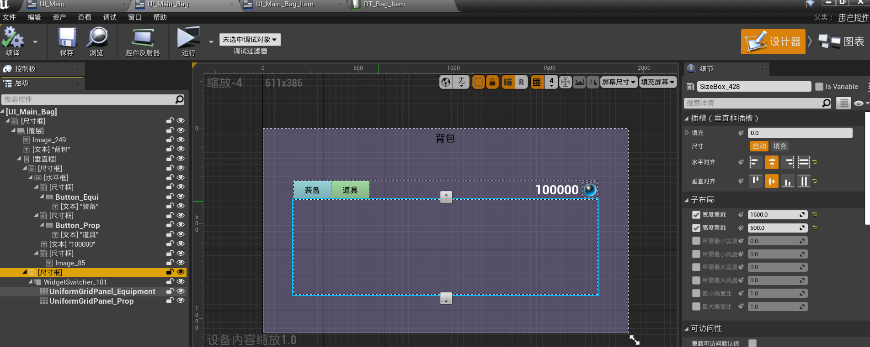870x347 pixels.
Task: Open the 文件 menu
Action: click(x=9, y=17)
